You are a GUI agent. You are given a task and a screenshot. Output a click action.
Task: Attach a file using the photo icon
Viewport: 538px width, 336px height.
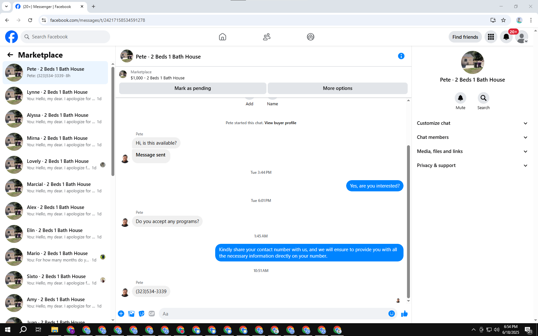point(131,314)
